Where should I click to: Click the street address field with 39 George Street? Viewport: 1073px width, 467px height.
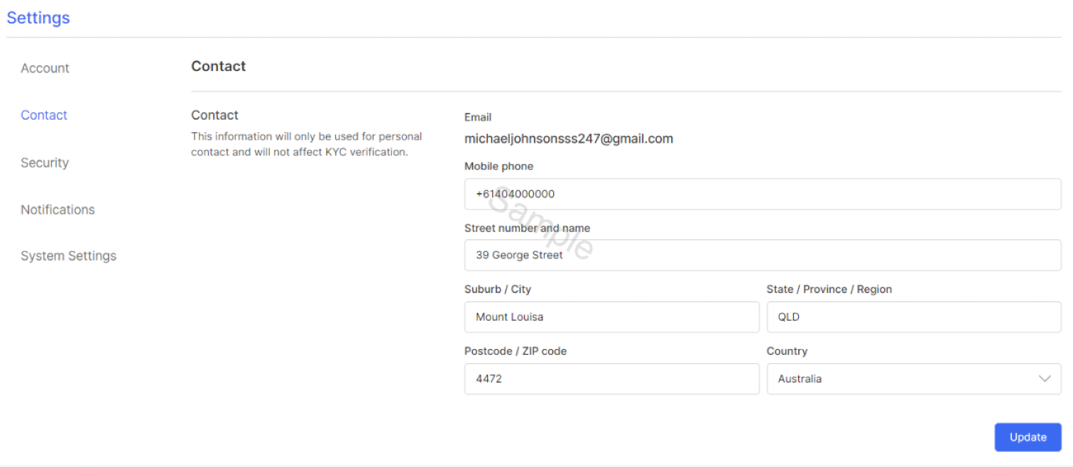(763, 255)
